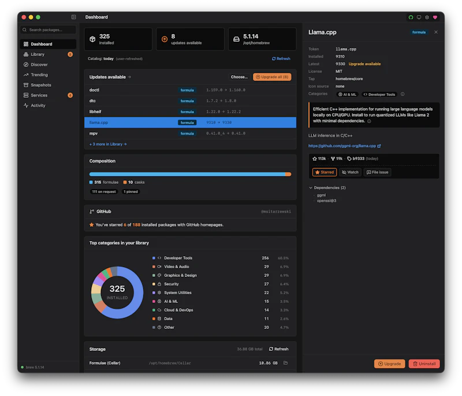Viewport: 462px width, 396px height.
Task: Click the Trending arrow icon
Action: (26, 75)
